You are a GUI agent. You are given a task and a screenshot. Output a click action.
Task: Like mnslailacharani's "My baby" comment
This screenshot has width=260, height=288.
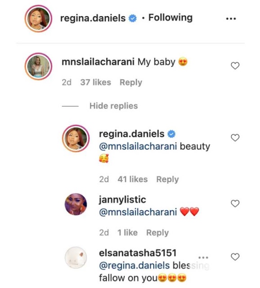click(235, 66)
